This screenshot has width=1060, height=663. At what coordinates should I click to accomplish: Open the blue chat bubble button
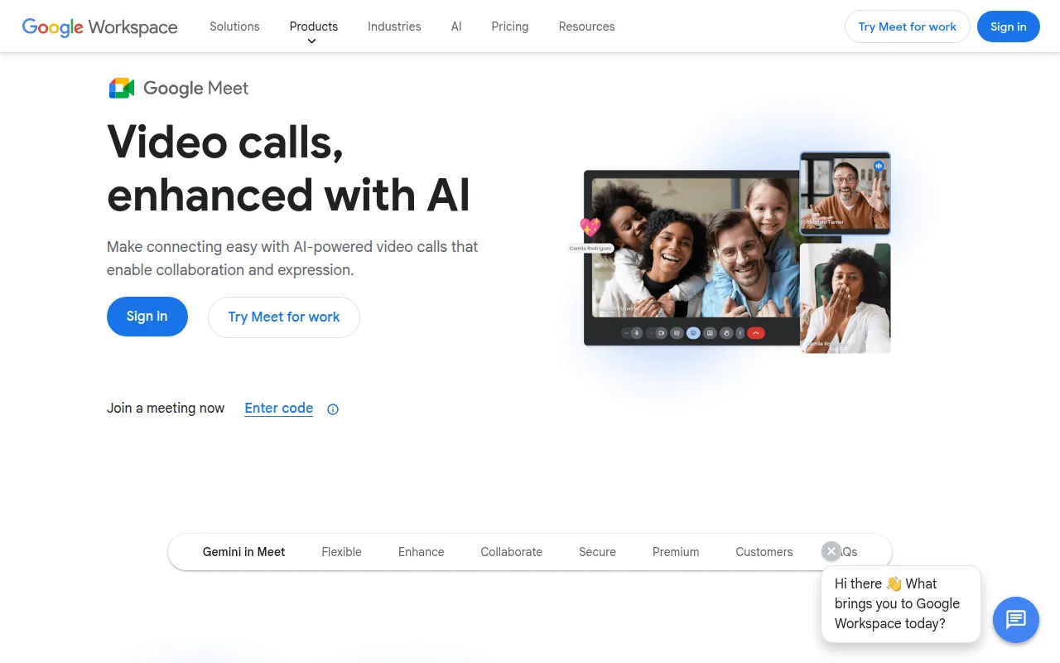(1015, 619)
